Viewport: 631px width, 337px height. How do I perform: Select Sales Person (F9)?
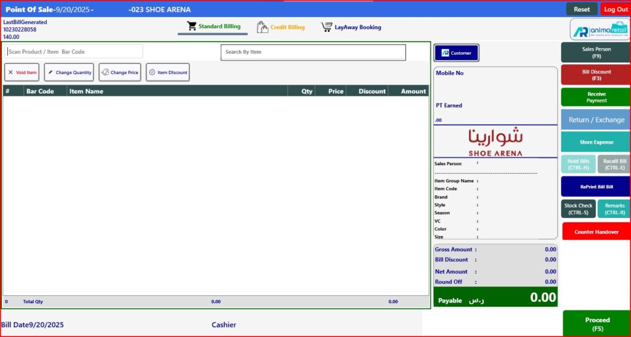[595, 52]
